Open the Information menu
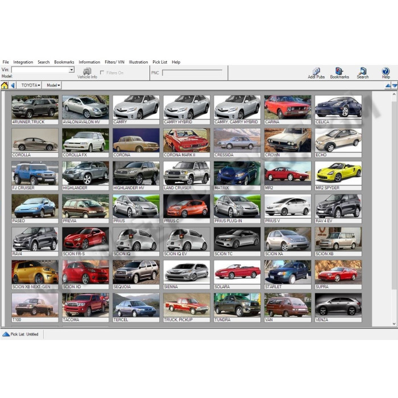This screenshot has height=398, width=398. tap(89, 62)
